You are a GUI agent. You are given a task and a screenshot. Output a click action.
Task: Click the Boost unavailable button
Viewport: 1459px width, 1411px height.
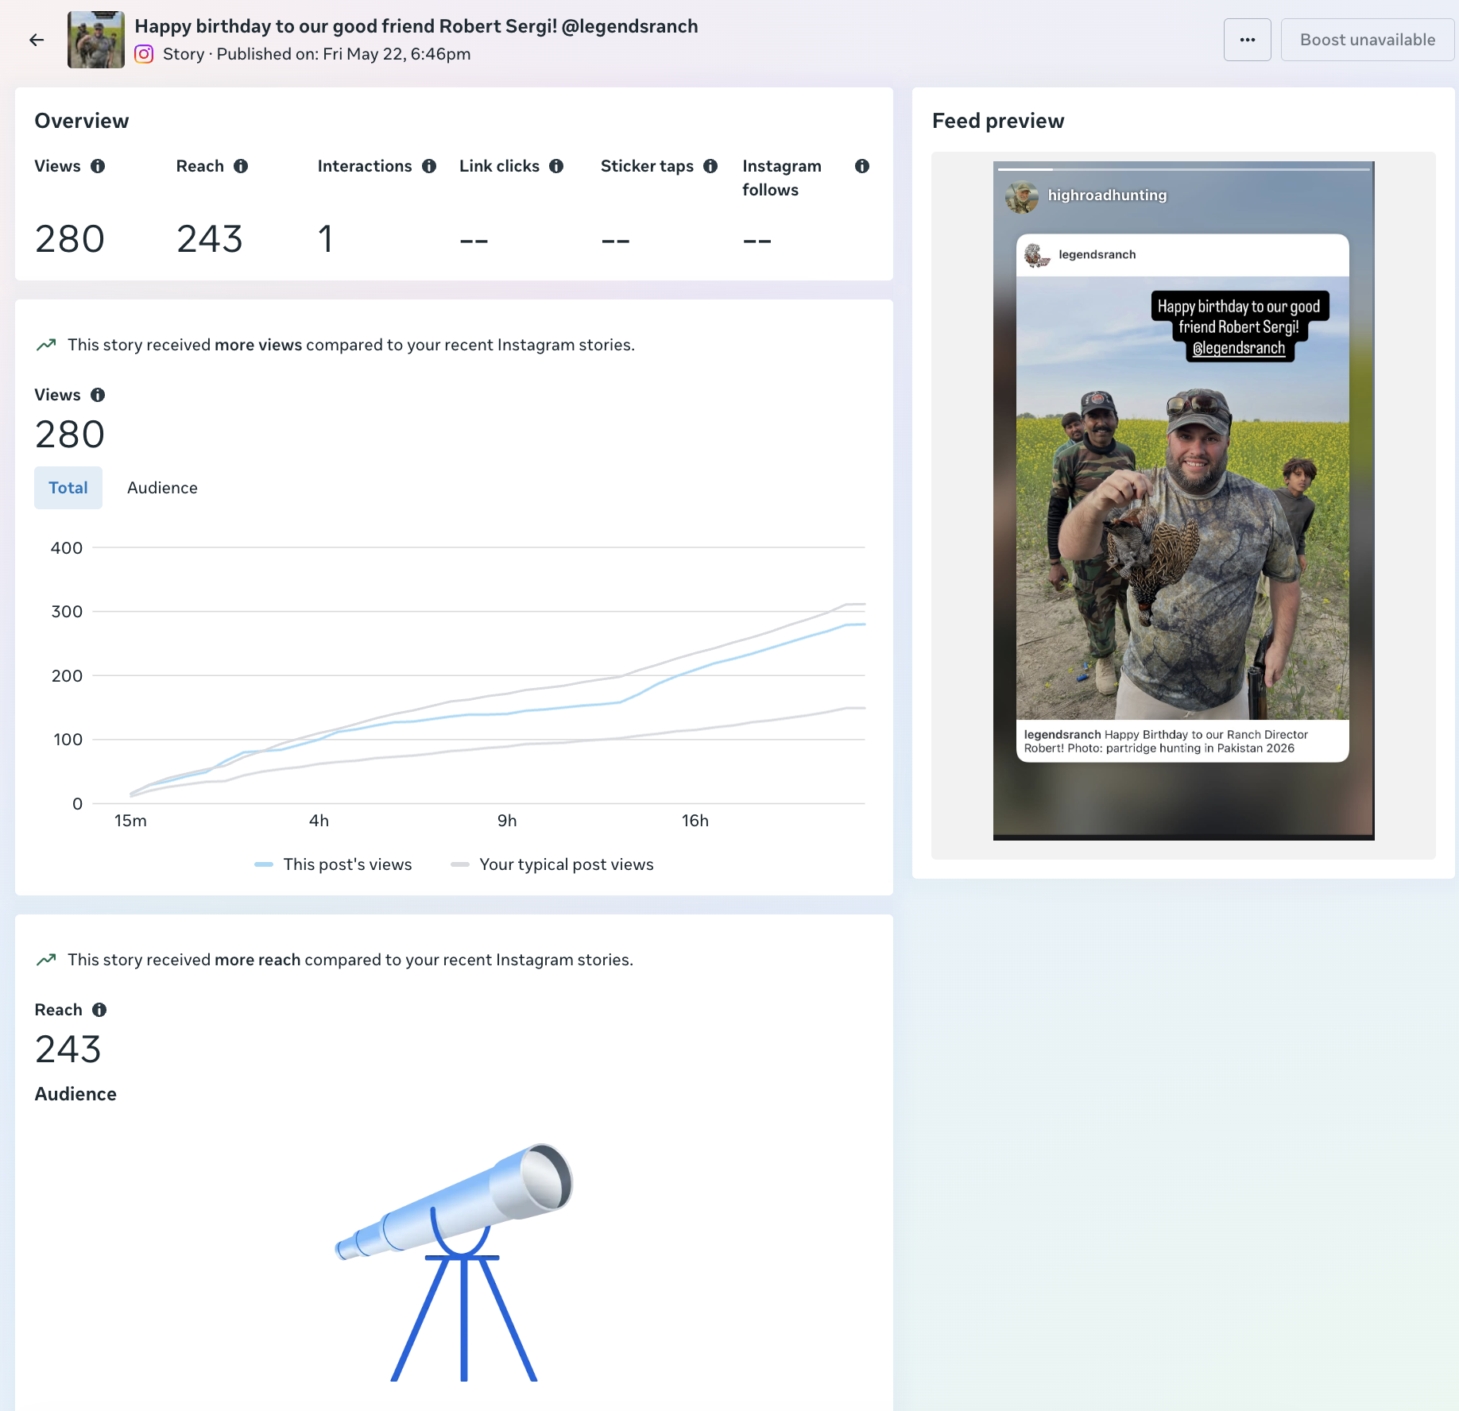1368,40
